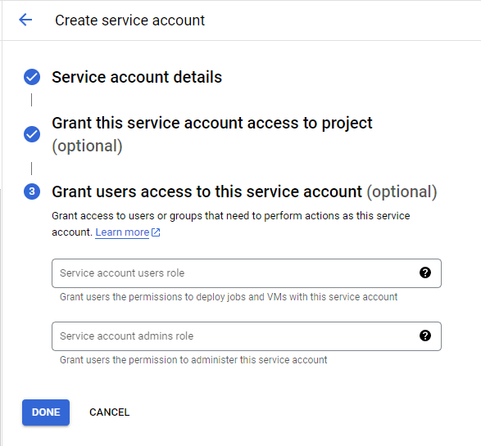Click the deploy jobs and VMs helper text

pyautogui.click(x=229, y=297)
